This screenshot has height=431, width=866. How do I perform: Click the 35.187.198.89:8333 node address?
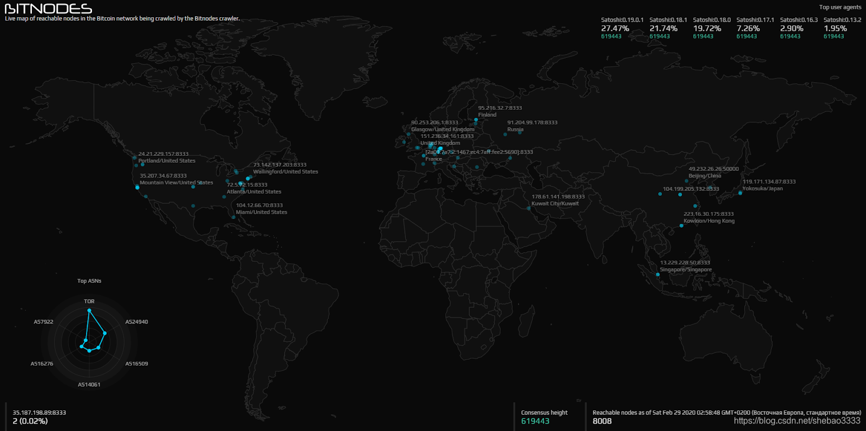click(39, 413)
